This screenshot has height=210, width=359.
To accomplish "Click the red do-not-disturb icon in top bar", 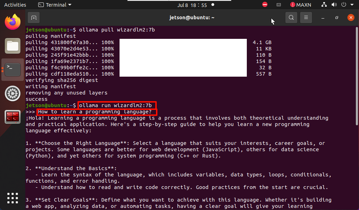I will click(x=265, y=5).
